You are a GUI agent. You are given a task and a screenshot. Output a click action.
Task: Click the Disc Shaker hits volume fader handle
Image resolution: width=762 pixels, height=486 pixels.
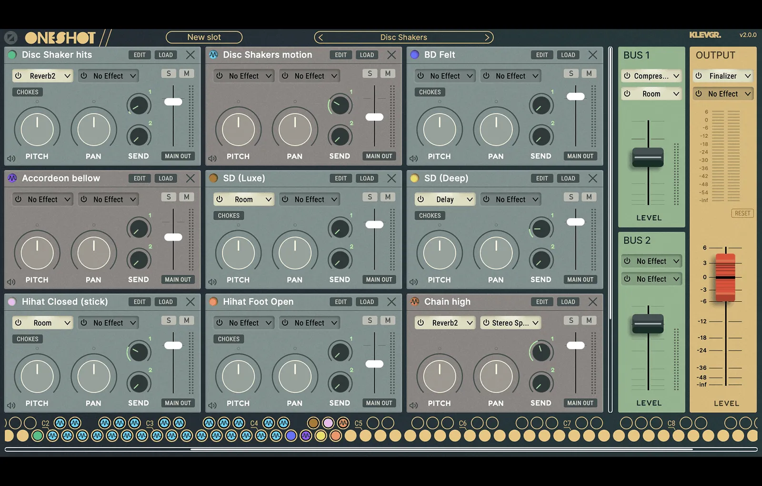point(173,102)
